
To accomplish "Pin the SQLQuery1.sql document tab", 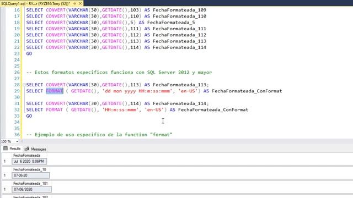I will tap(75, 3).
